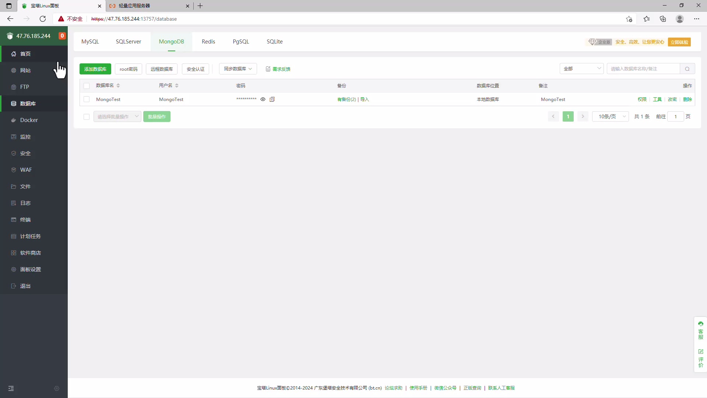Click the collapse sidebar menu icon
707x398 pixels.
pyautogui.click(x=11, y=388)
